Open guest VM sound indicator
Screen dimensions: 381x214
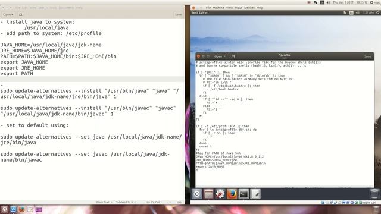point(358,12)
